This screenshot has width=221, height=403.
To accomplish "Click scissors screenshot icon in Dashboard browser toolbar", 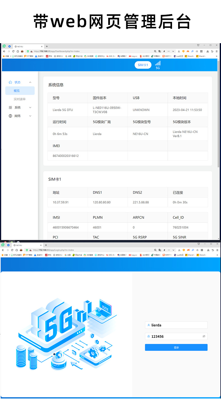I will (x=179, y=51).
